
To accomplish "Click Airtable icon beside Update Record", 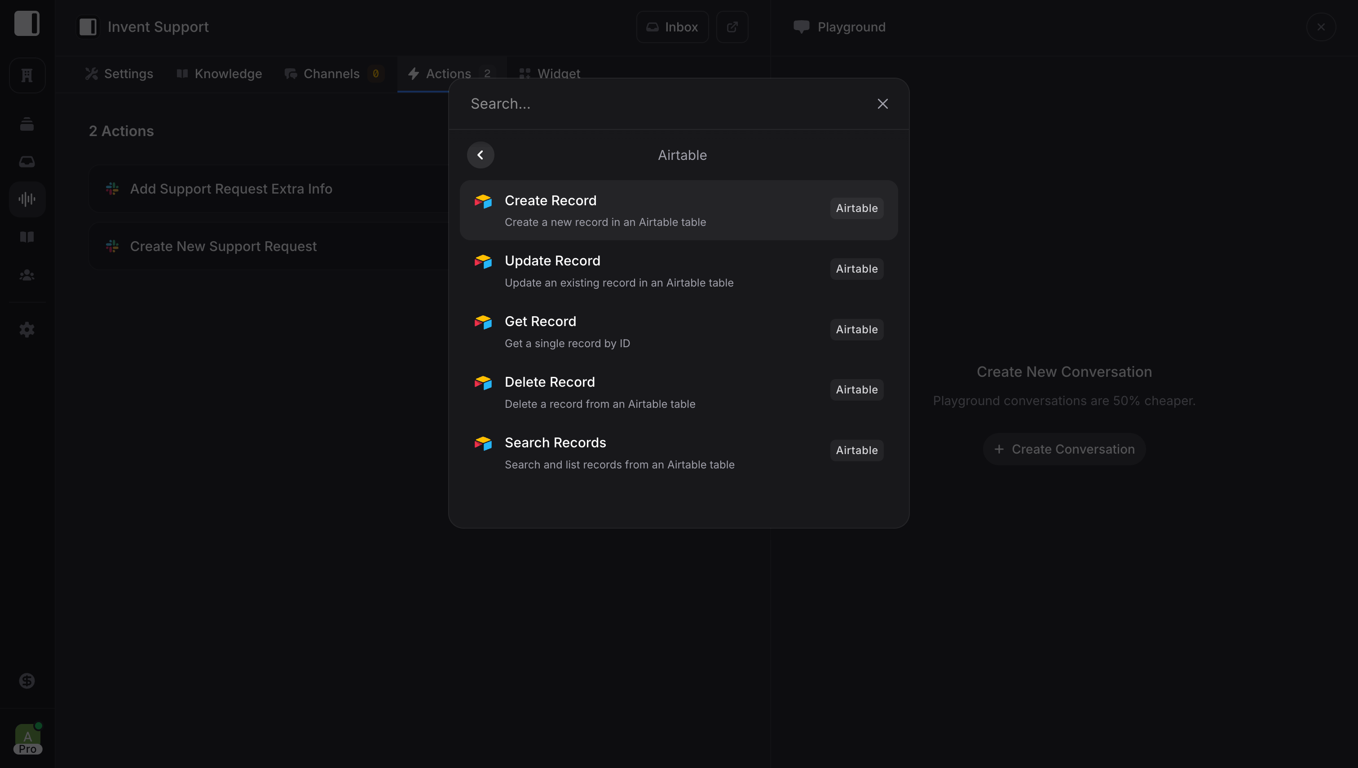I will 483,262.
